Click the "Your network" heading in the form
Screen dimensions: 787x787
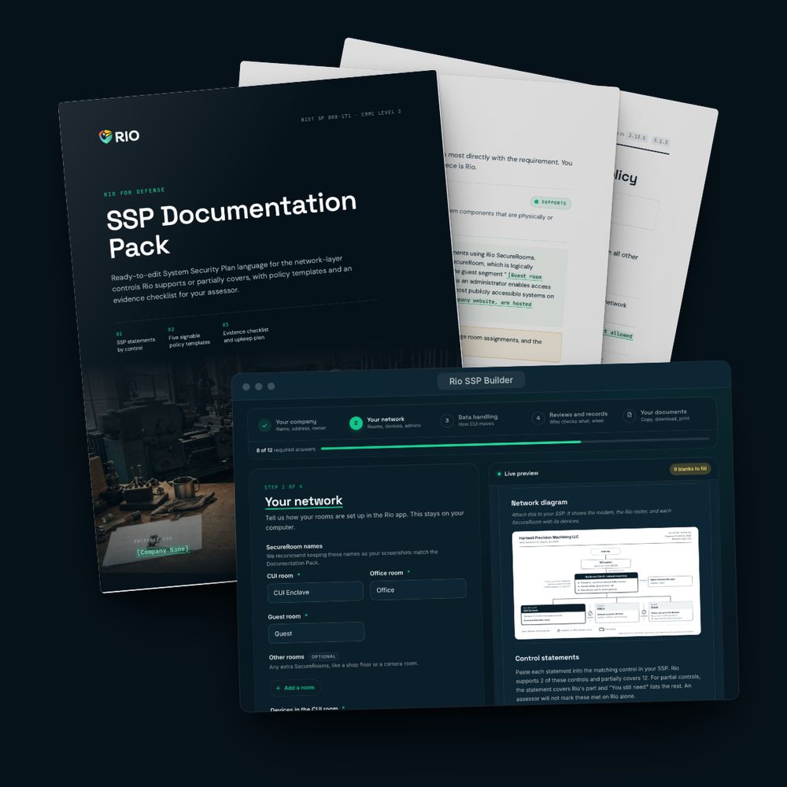304,501
